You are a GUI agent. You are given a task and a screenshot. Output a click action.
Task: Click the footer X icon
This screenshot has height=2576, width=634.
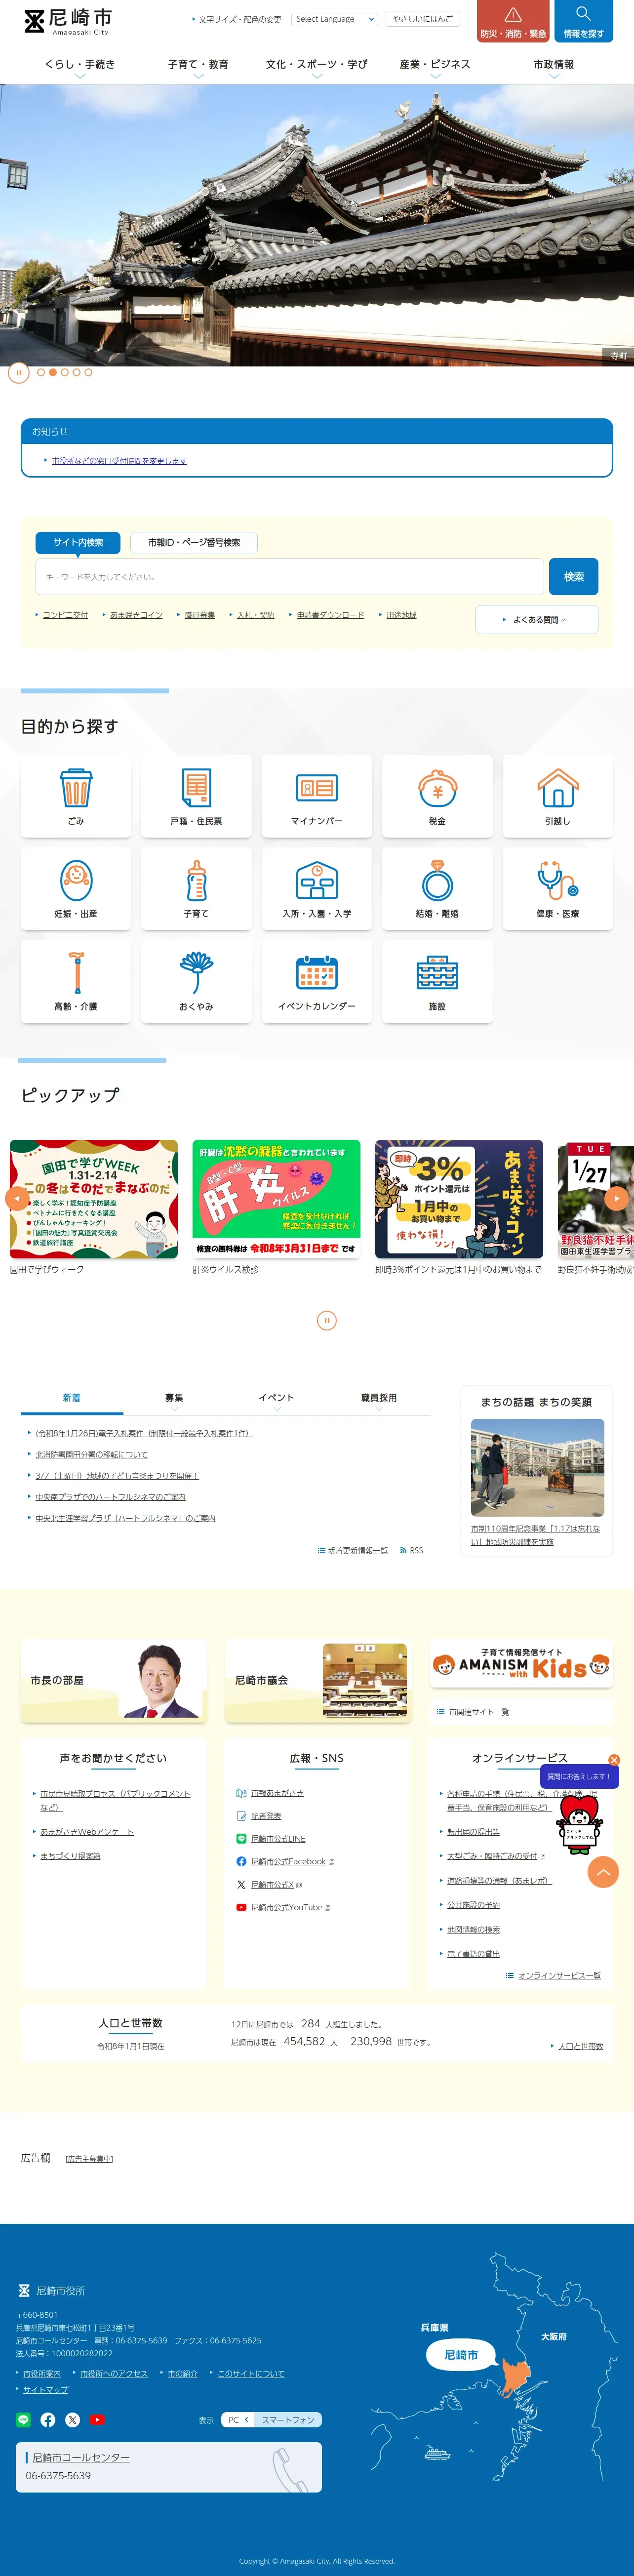[x=72, y=2419]
